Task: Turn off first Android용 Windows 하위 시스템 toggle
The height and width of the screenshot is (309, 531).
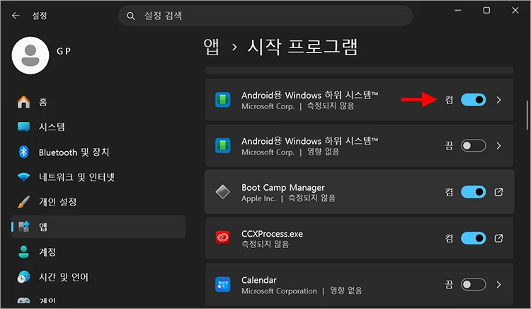Action: pyautogui.click(x=474, y=100)
